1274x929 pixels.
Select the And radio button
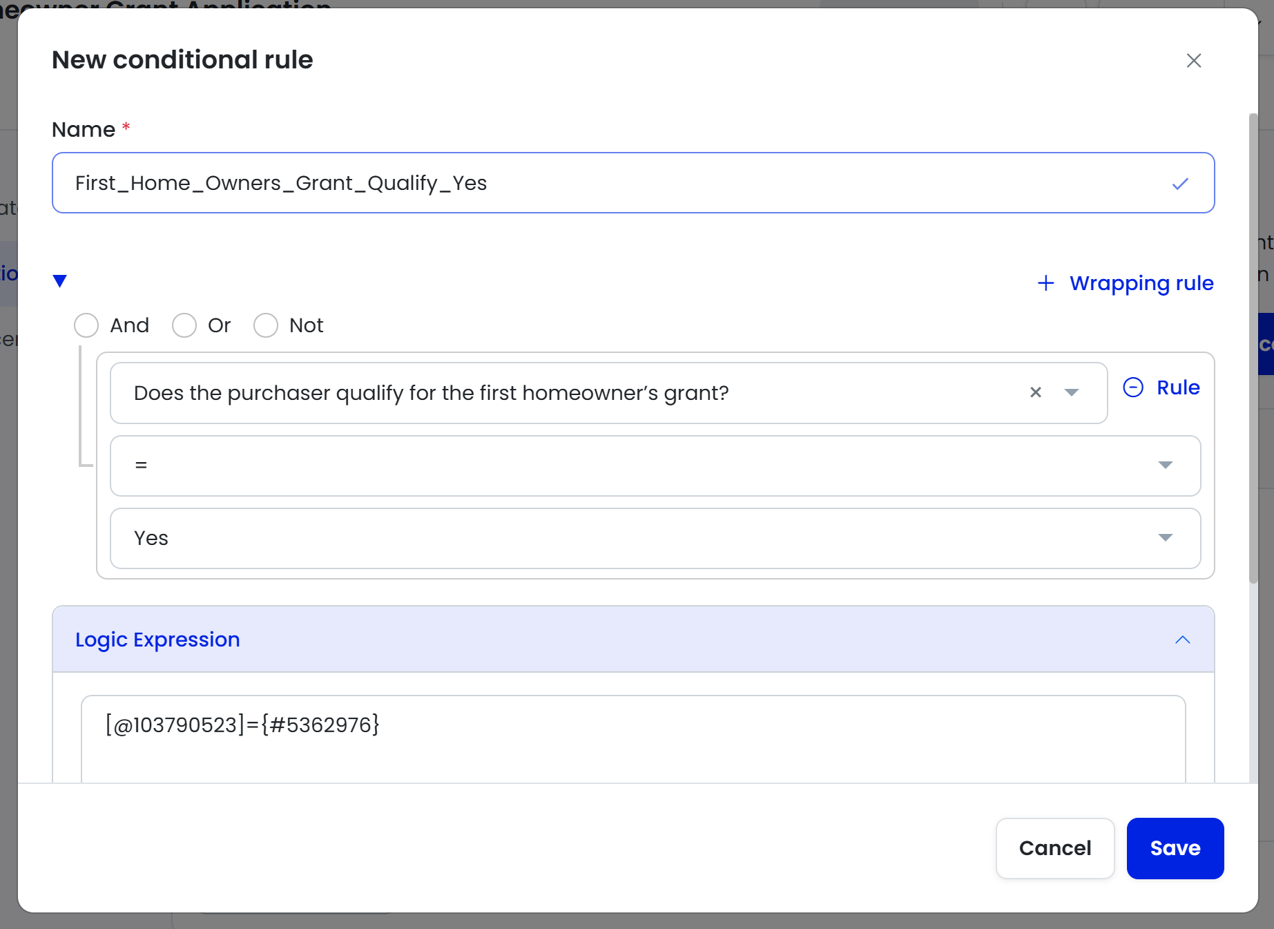[x=86, y=325]
